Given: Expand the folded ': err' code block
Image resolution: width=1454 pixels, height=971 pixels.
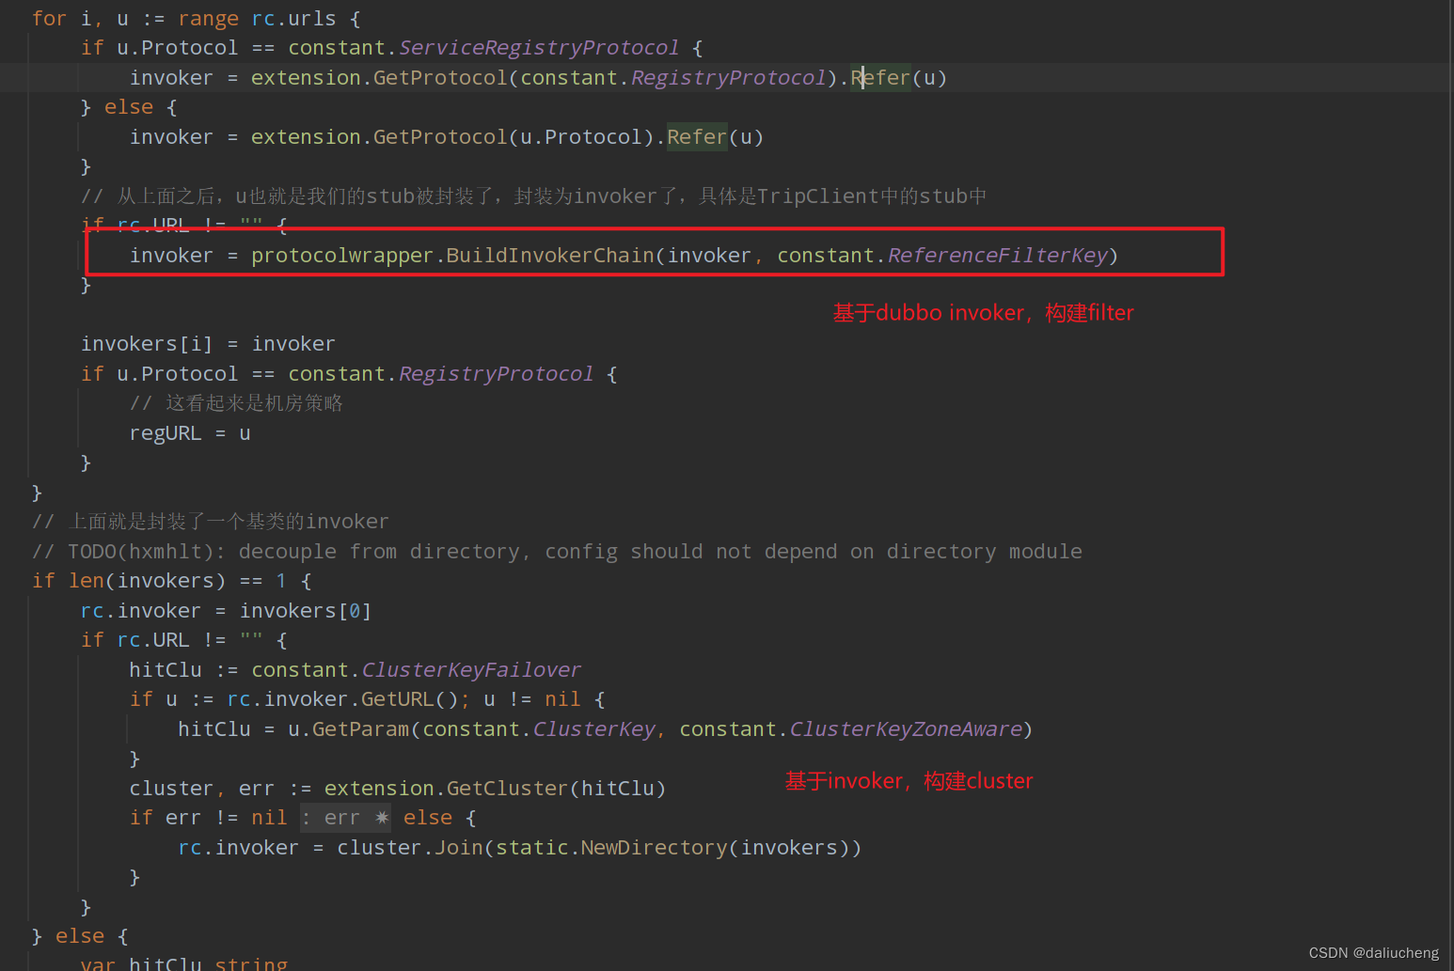Looking at the screenshot, I should [345, 818].
